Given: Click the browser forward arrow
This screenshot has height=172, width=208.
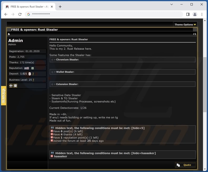Looking at the screenshot, I should tap(13, 14).
